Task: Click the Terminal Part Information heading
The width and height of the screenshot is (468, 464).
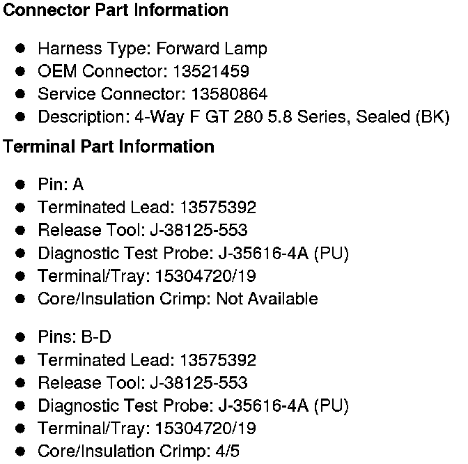Action: tap(109, 147)
